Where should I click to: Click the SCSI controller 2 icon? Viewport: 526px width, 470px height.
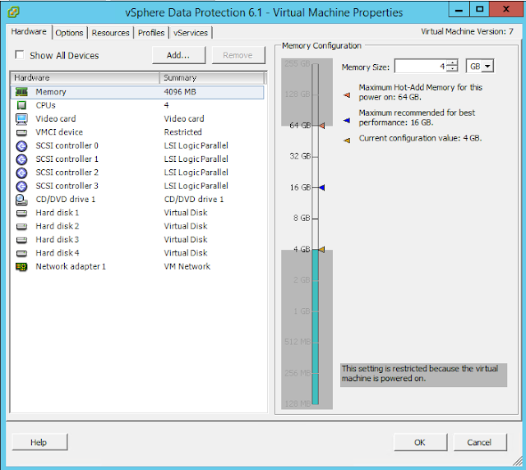22,173
